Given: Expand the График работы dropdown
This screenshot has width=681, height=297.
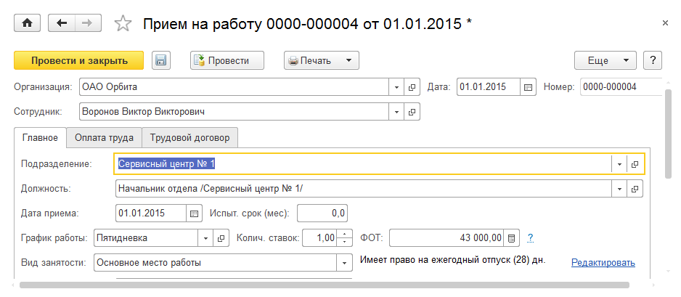Looking at the screenshot, I should point(205,238).
